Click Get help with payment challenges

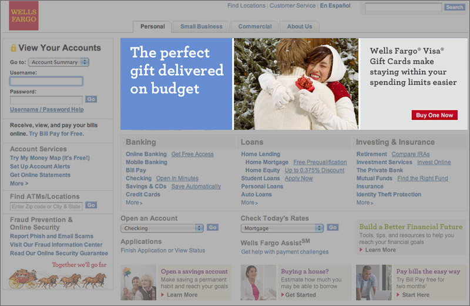[285, 252]
